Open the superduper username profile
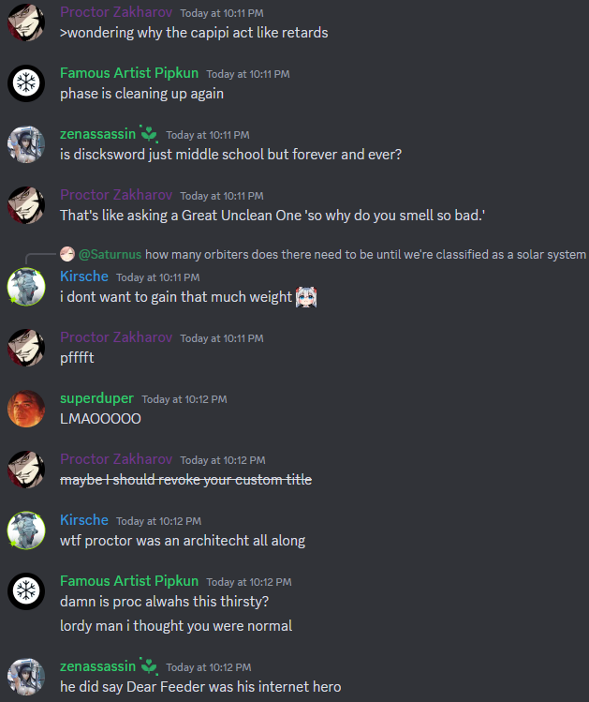Viewport: 589px width, 702px height. 96,398
